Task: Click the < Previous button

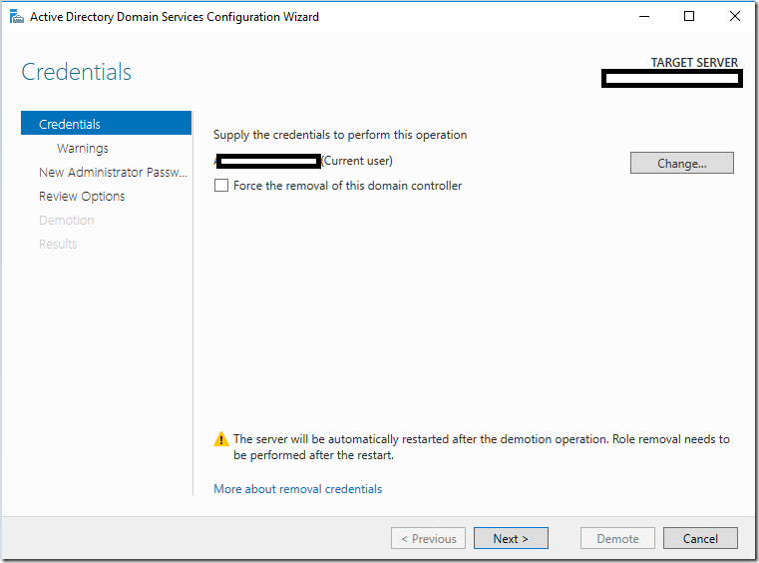Action: click(x=429, y=538)
